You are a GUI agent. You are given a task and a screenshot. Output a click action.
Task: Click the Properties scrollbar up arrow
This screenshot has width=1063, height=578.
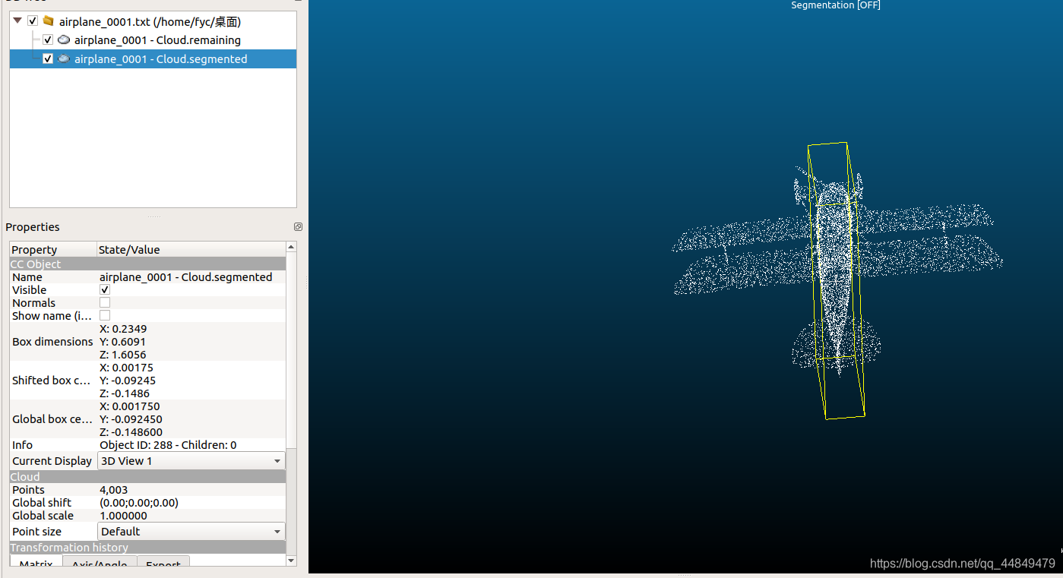click(292, 248)
